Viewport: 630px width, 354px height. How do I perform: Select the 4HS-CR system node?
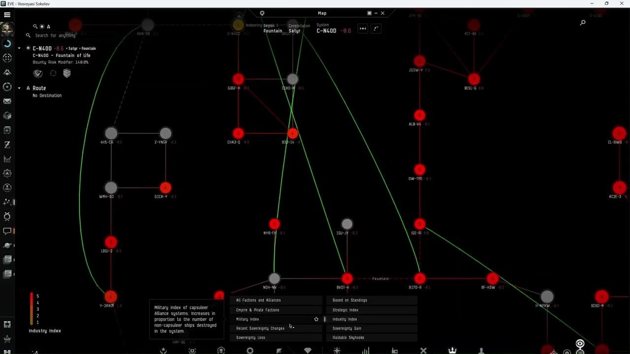111,133
